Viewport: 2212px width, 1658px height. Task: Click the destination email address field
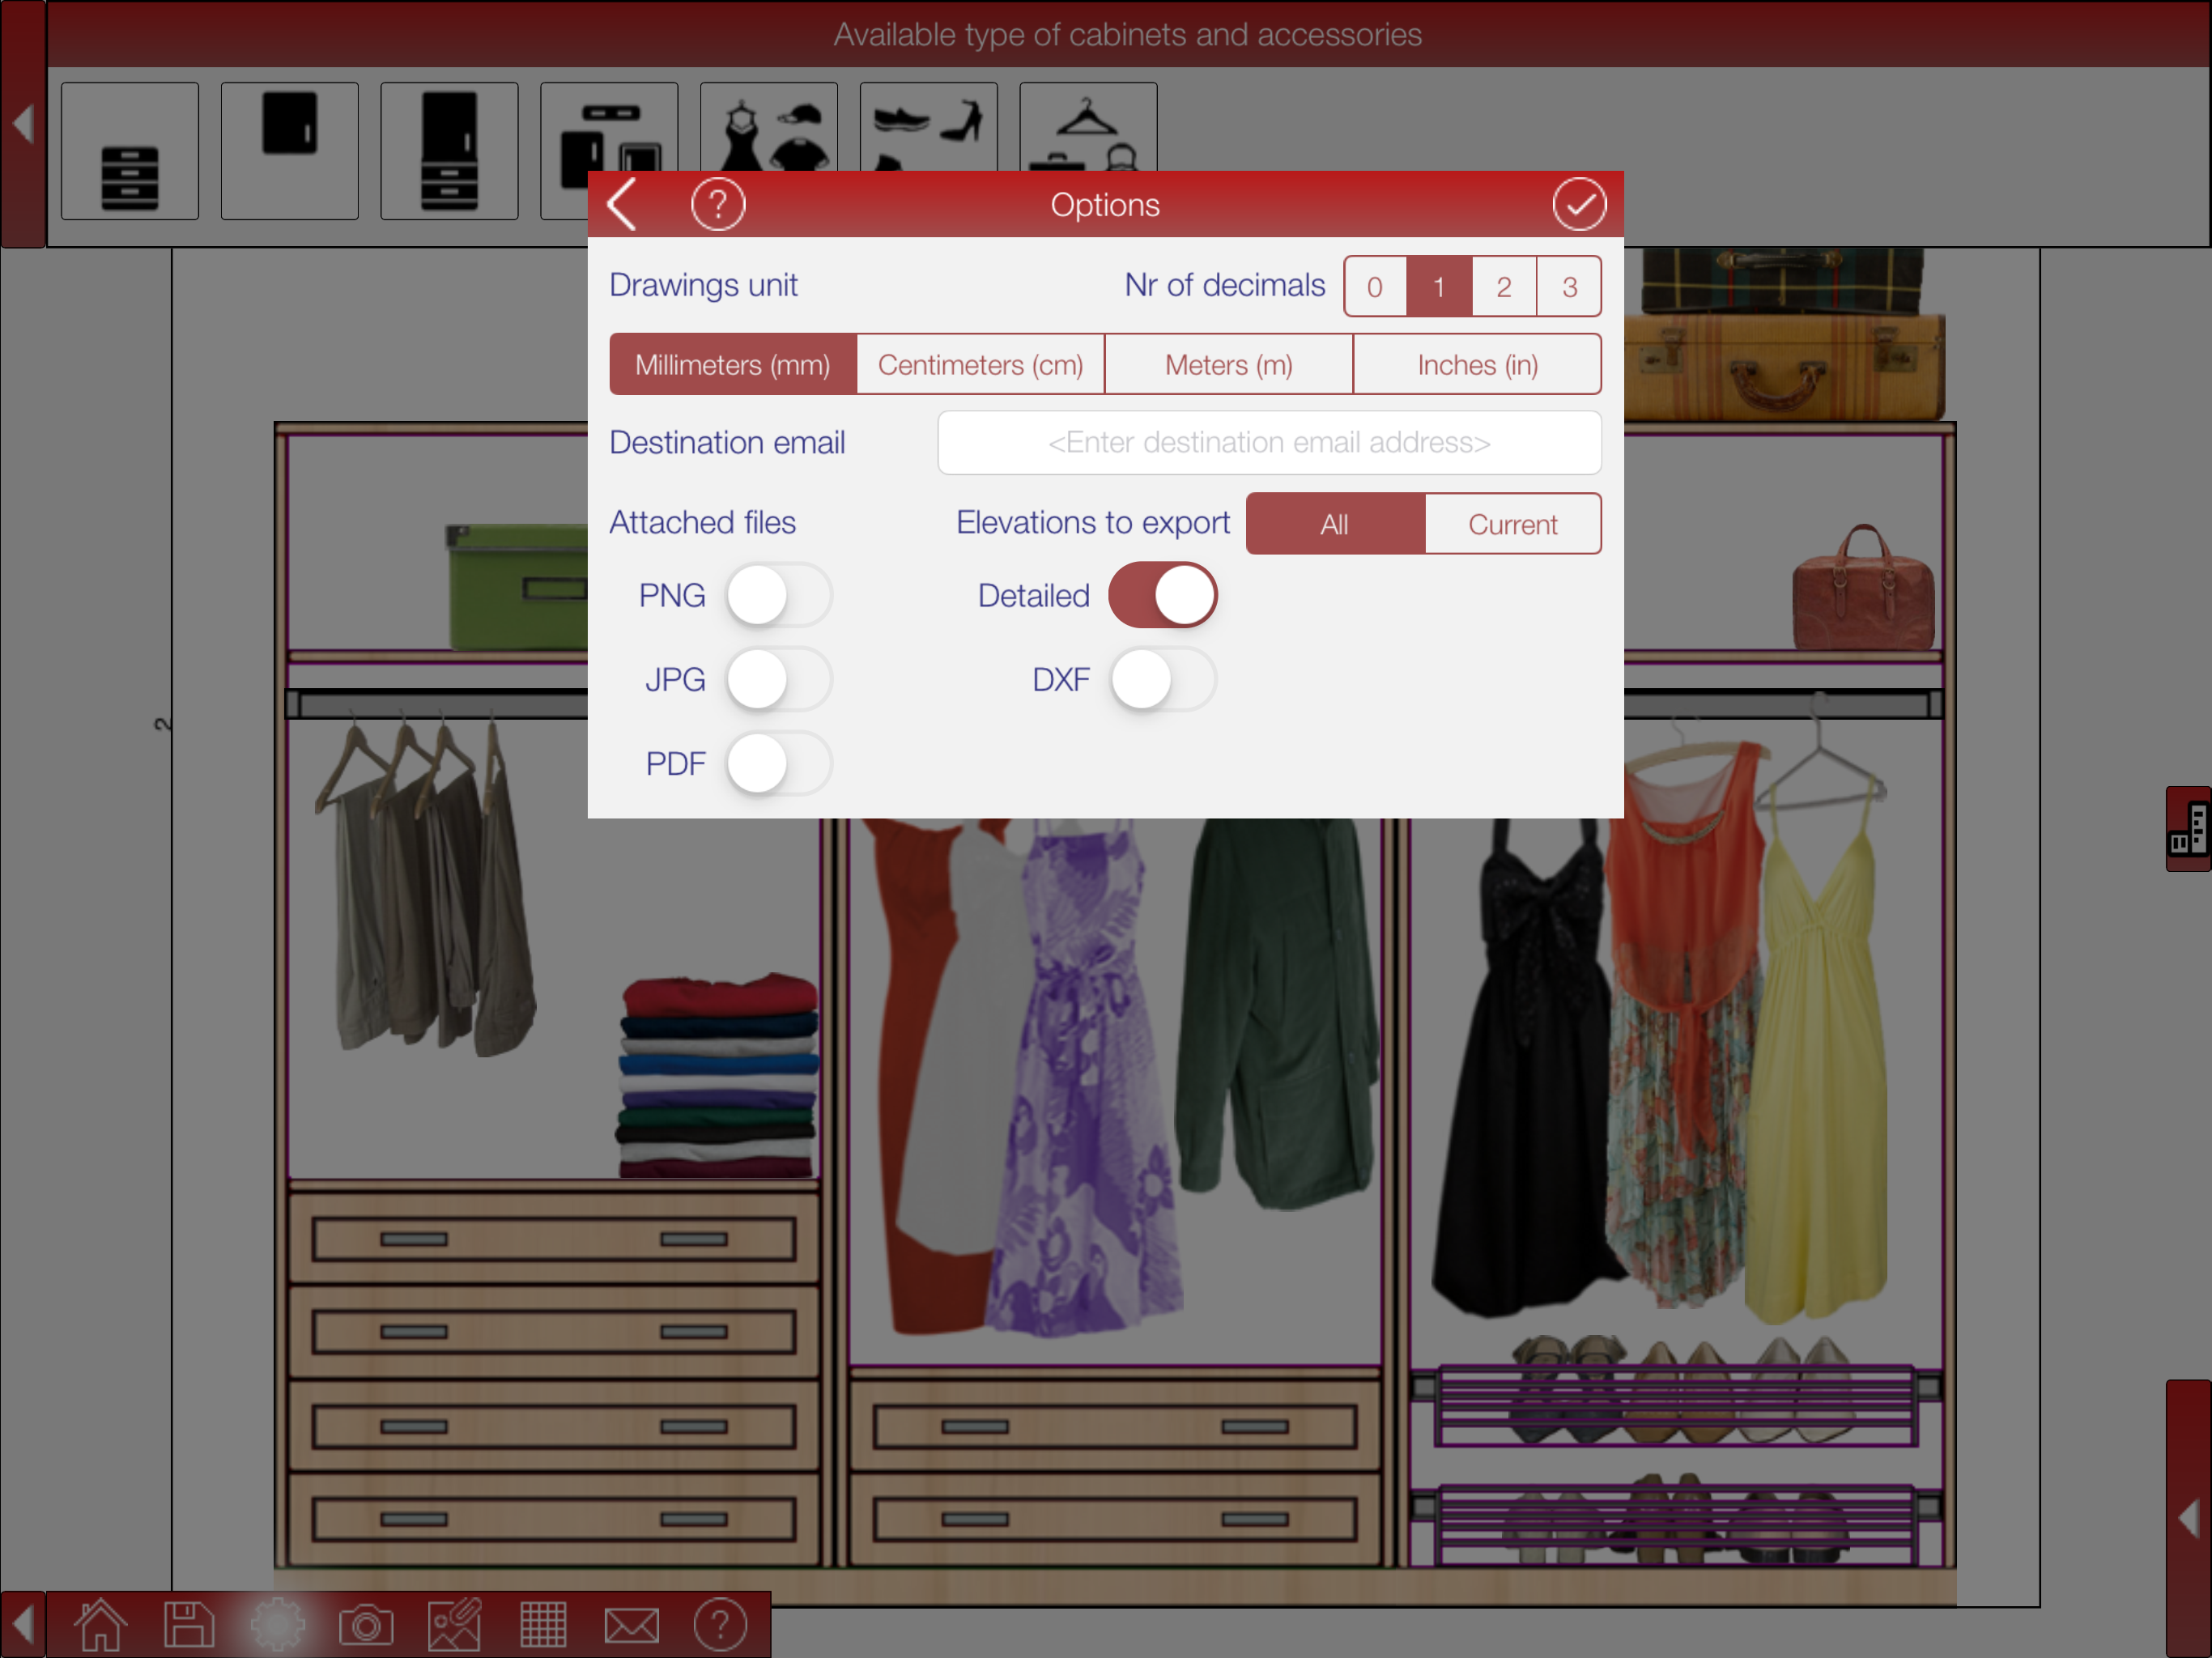1268,443
